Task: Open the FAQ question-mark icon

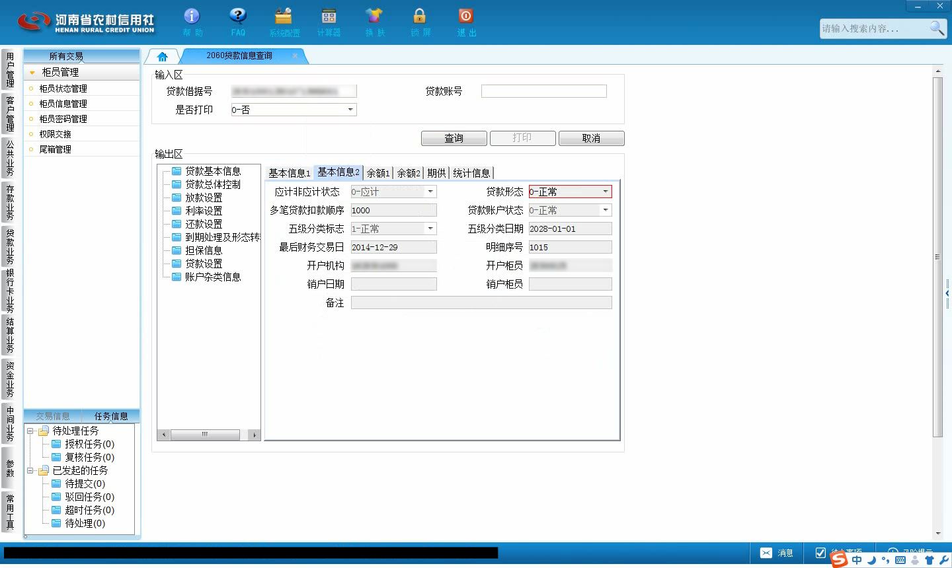Action: [x=238, y=16]
